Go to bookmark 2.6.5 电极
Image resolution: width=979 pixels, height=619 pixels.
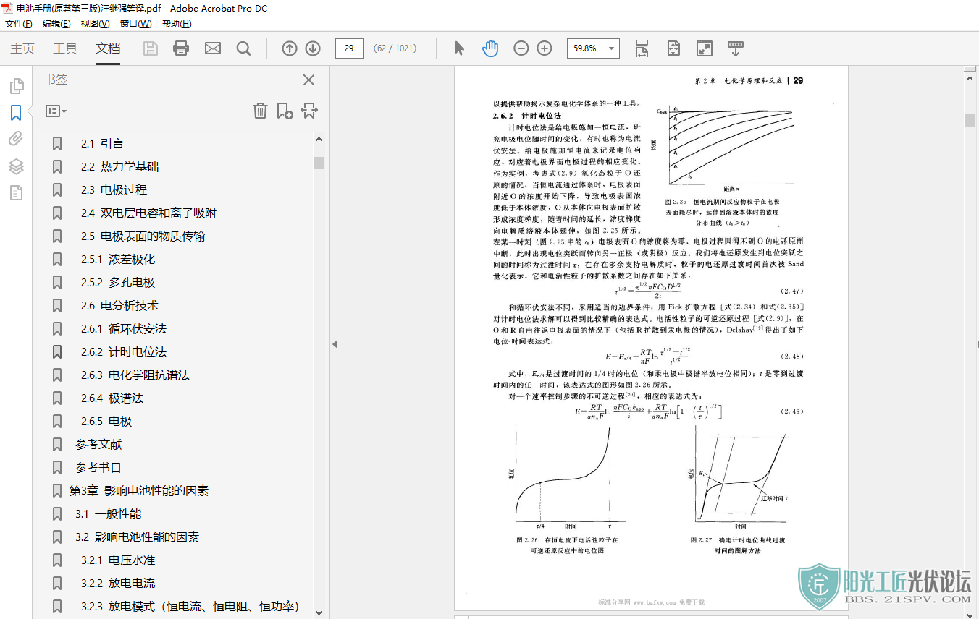click(x=106, y=422)
